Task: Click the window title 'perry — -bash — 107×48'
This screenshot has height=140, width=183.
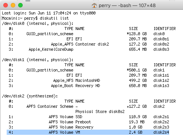Action: pos(127,6)
